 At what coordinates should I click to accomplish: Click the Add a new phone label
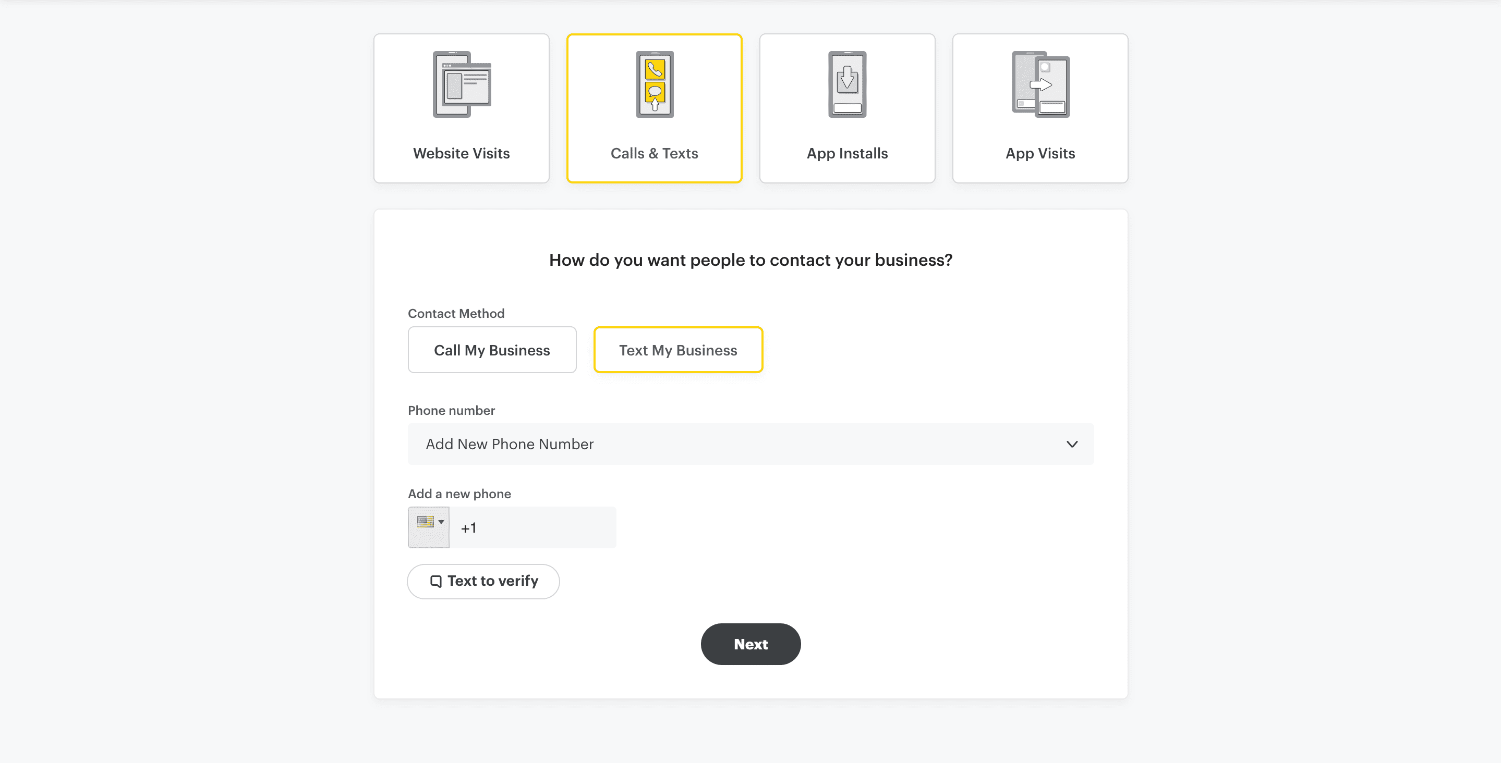[459, 494]
